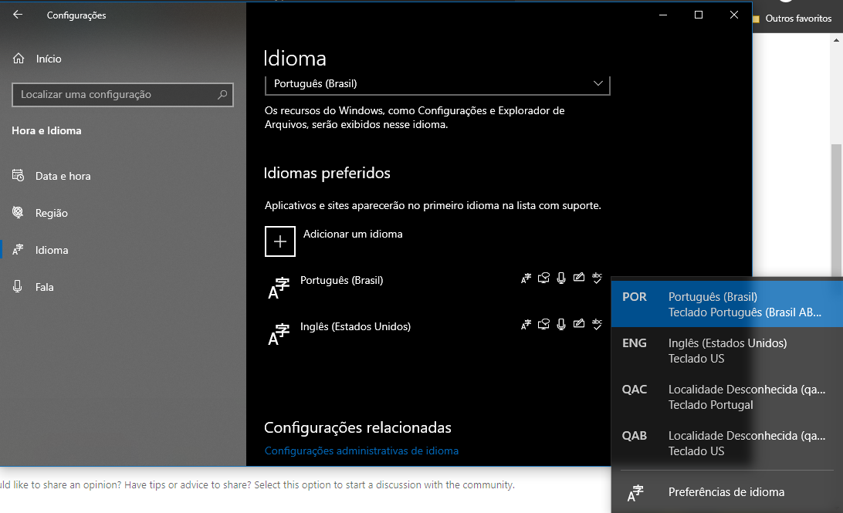Viewport: 843px width, 513px height.
Task: Click the Data e hora calendar icon
Action: pos(19,176)
